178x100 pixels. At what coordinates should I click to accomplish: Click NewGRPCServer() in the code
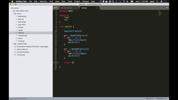[x=80, y=49]
